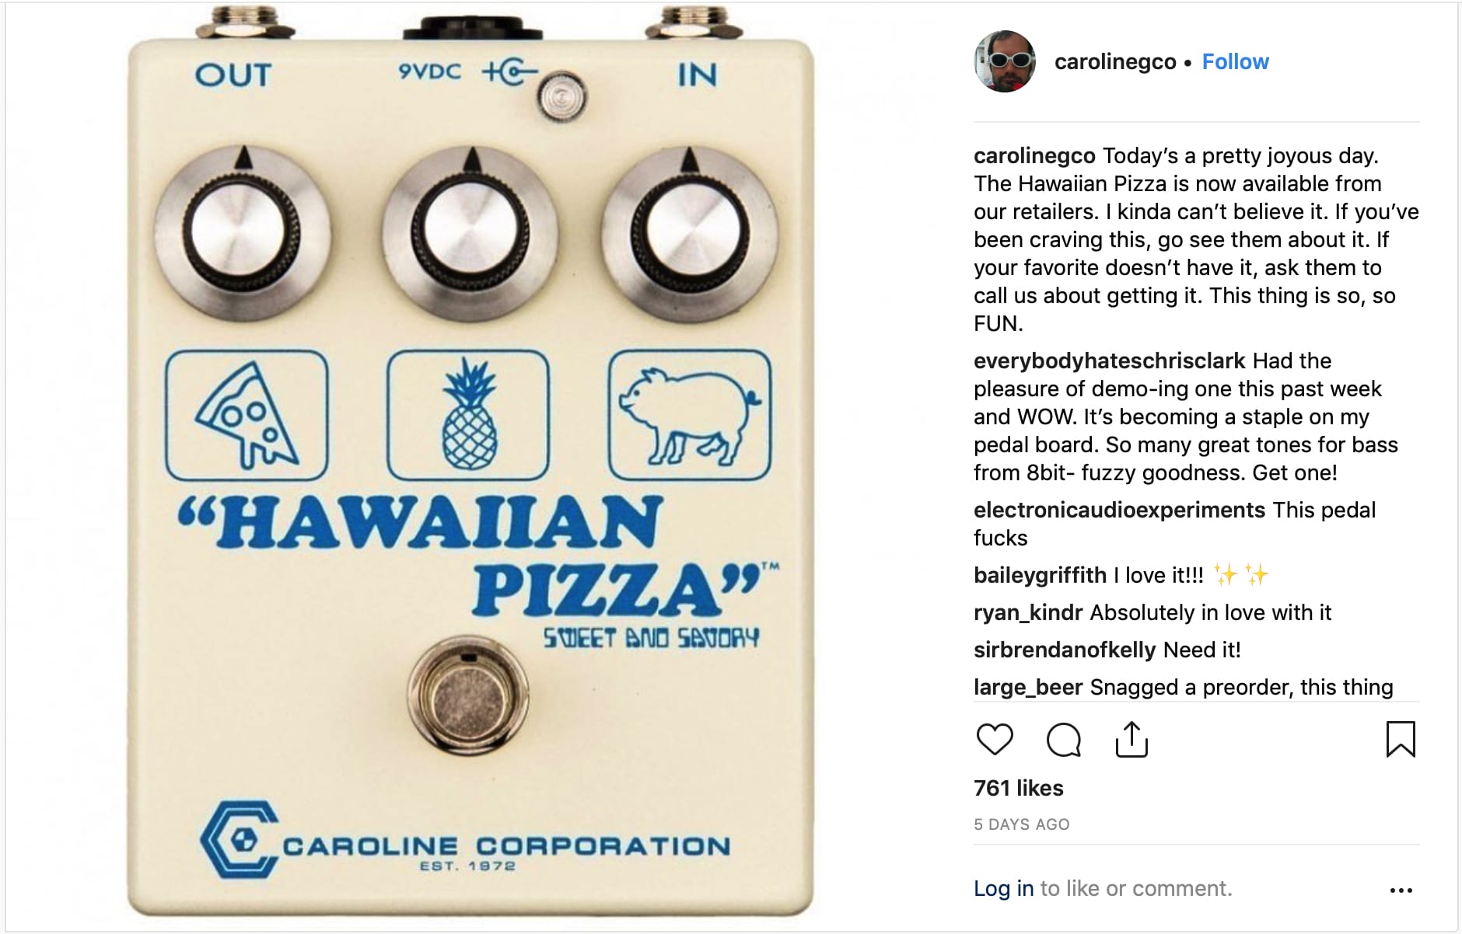Like the post with heart icon

point(995,739)
